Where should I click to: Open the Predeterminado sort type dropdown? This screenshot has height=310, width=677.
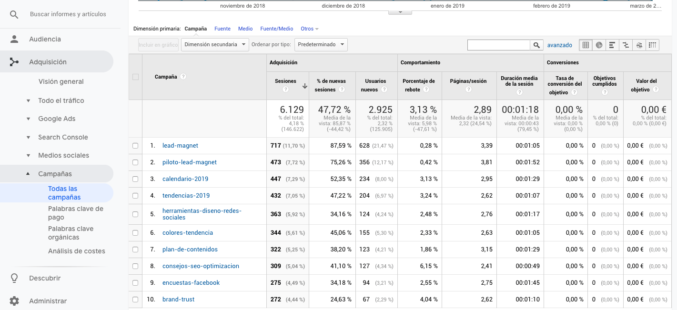pos(321,45)
